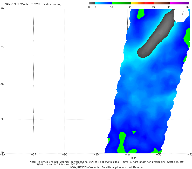Click the blue 5-18 color bar segment

[x=104, y=3]
